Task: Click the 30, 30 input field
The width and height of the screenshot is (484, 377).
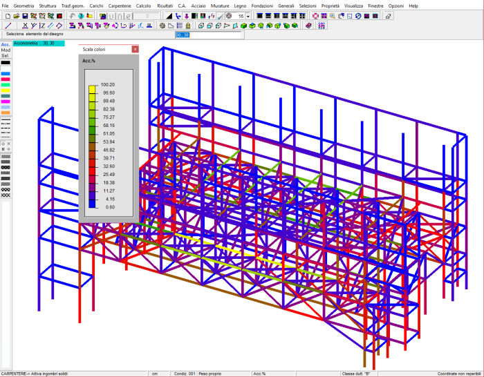Action: (x=207, y=35)
